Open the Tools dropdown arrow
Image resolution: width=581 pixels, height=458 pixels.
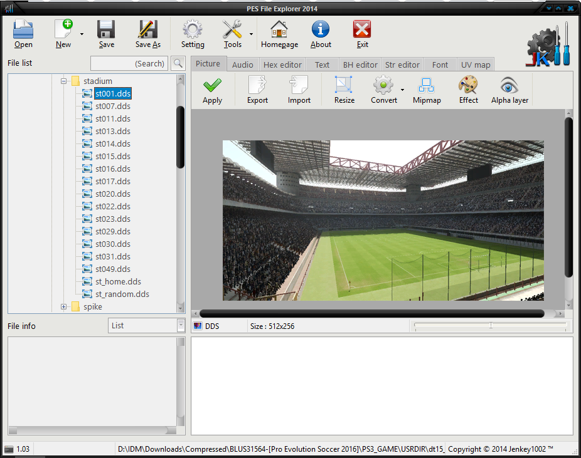tap(251, 34)
